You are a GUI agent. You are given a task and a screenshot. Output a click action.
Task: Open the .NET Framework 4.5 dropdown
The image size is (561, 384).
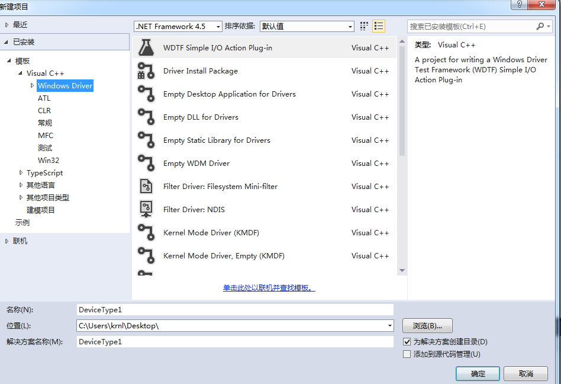click(178, 27)
